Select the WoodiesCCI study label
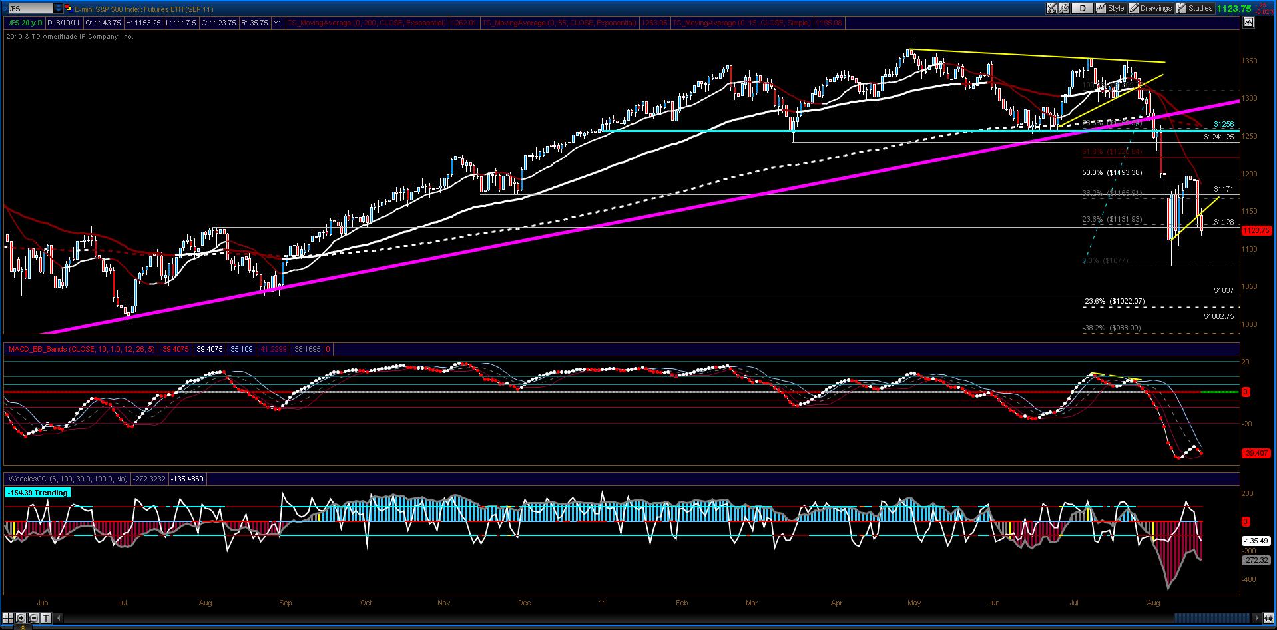 pos(67,479)
